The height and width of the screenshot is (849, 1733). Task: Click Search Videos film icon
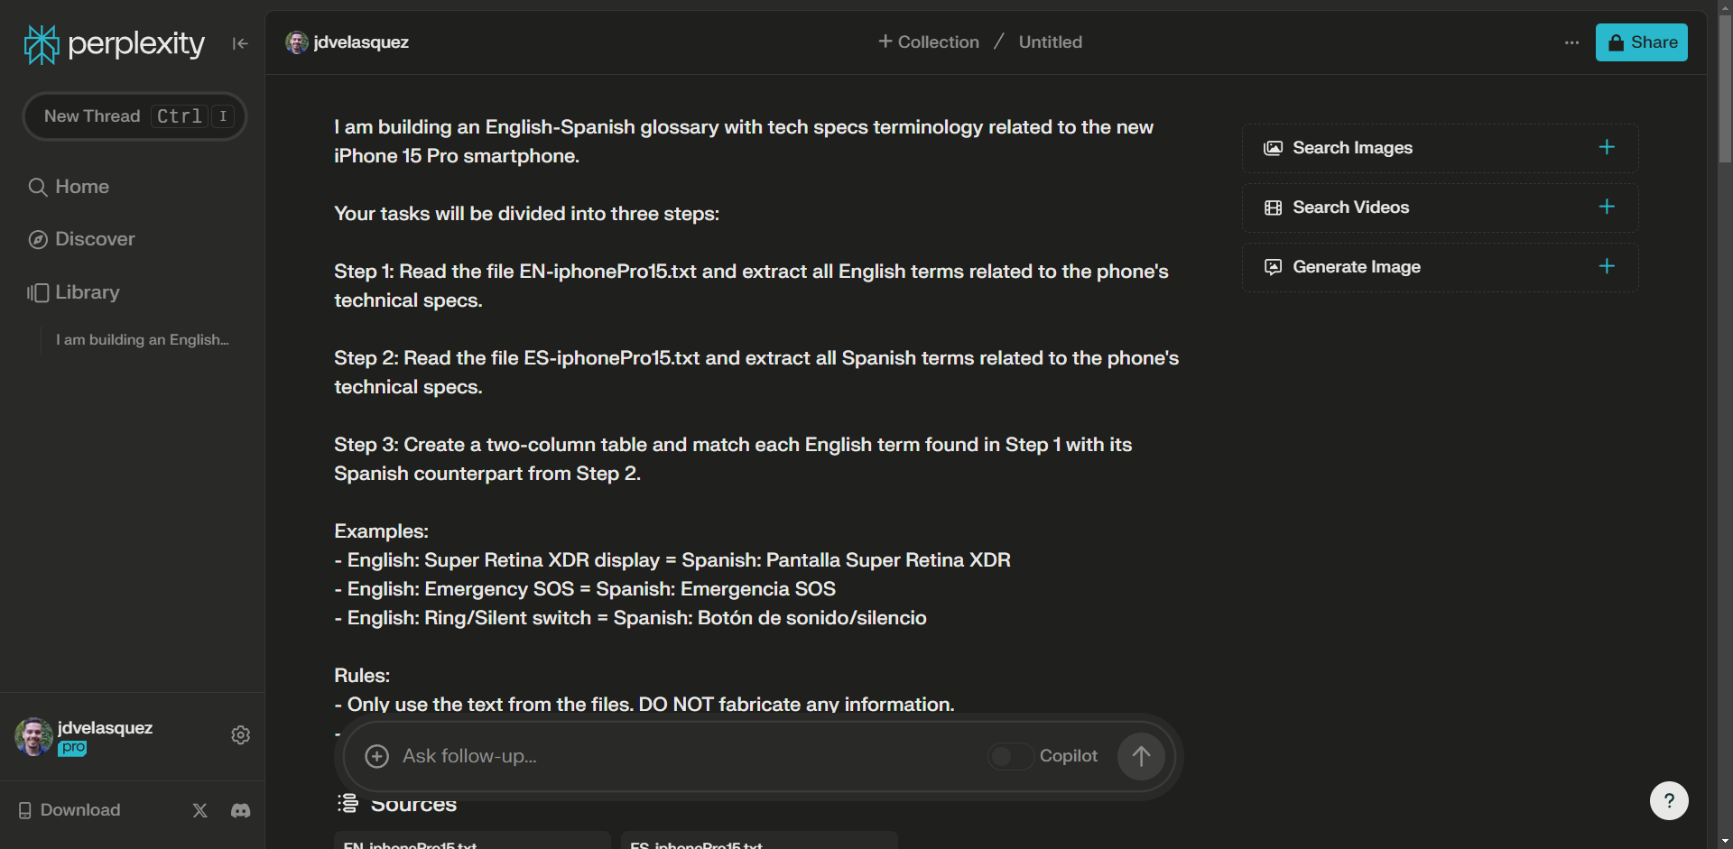tap(1273, 208)
